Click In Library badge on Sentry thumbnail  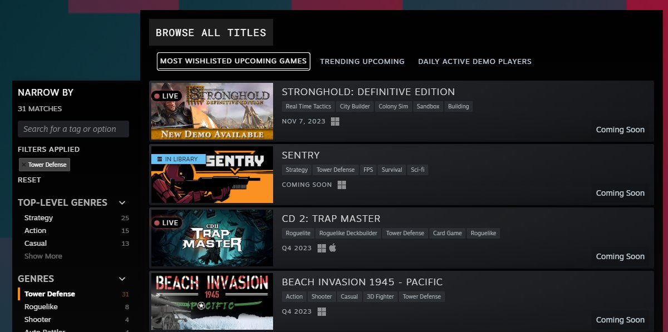coord(178,159)
